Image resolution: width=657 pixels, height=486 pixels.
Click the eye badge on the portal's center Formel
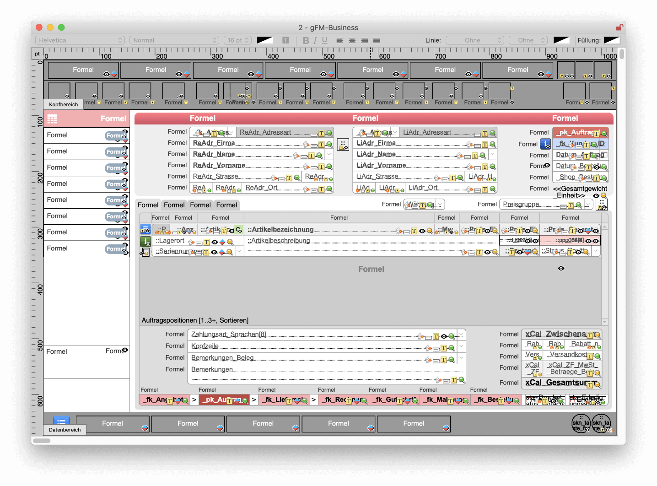point(561,269)
